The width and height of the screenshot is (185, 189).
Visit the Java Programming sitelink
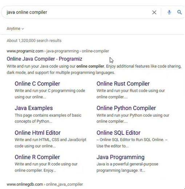tap(120, 157)
